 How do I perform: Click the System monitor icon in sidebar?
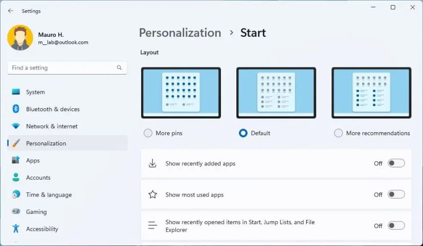point(16,92)
